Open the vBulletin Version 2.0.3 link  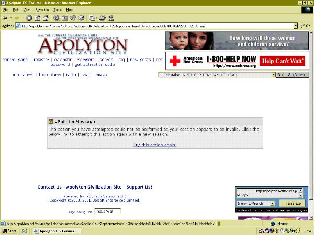[x=107, y=196]
